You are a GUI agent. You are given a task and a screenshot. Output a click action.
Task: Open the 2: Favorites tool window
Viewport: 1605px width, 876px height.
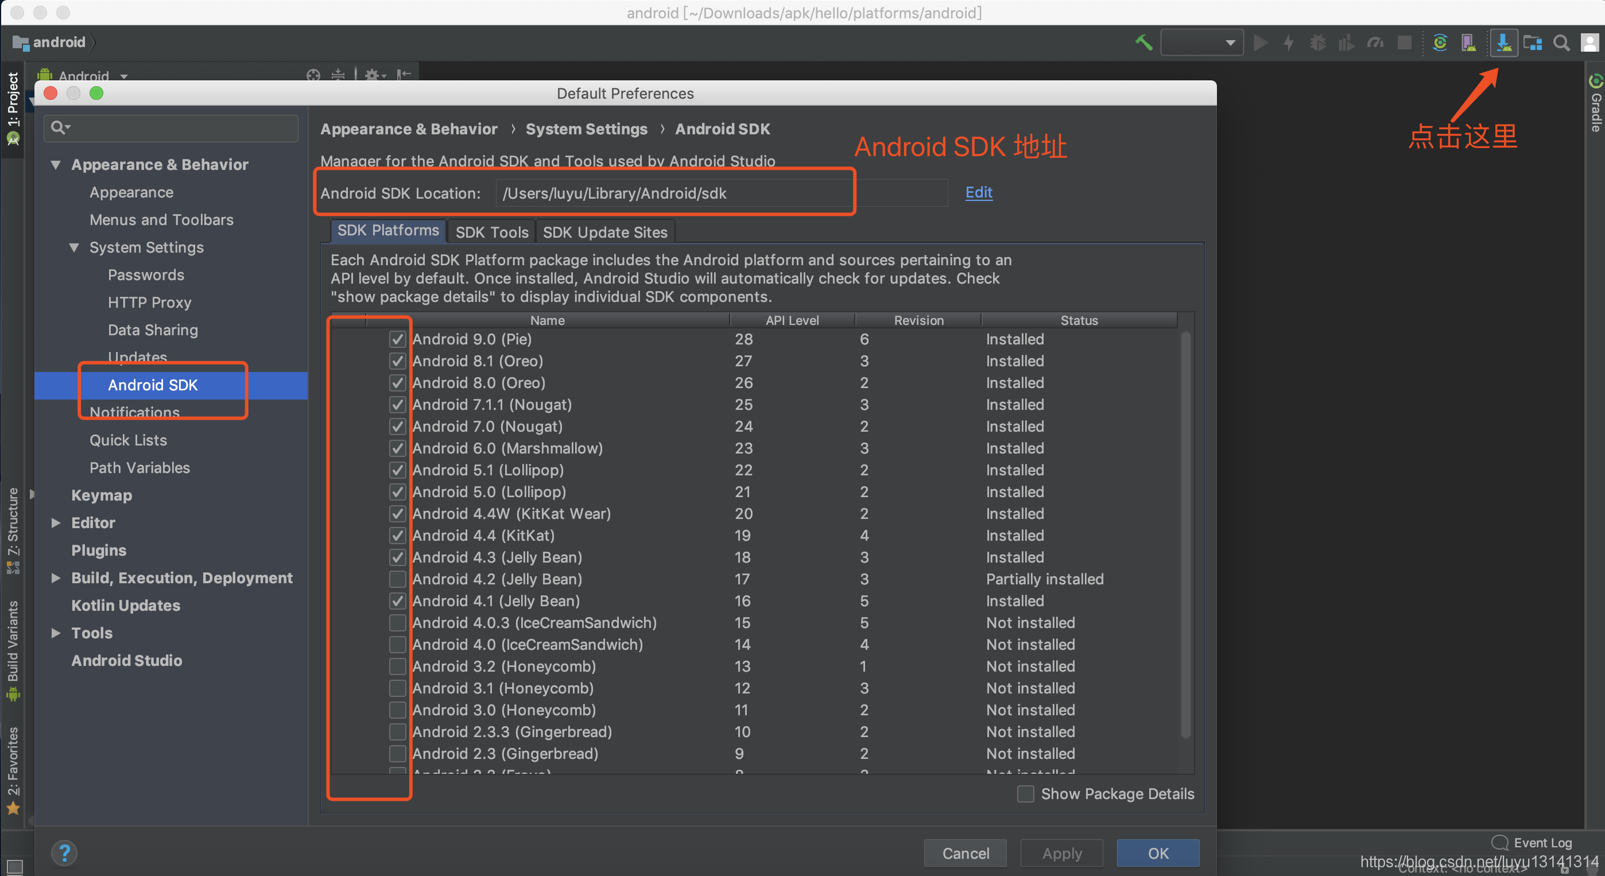coord(13,771)
